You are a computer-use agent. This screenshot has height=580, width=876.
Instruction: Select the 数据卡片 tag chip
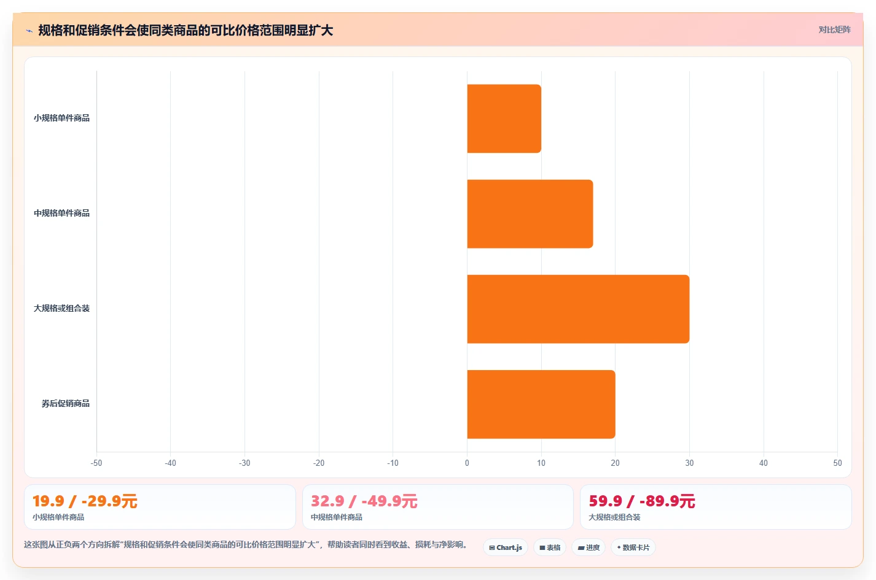[633, 547]
